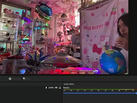Open the Filters dialog for the source
The width and height of the screenshot is (137, 103).
tap(27, 79)
